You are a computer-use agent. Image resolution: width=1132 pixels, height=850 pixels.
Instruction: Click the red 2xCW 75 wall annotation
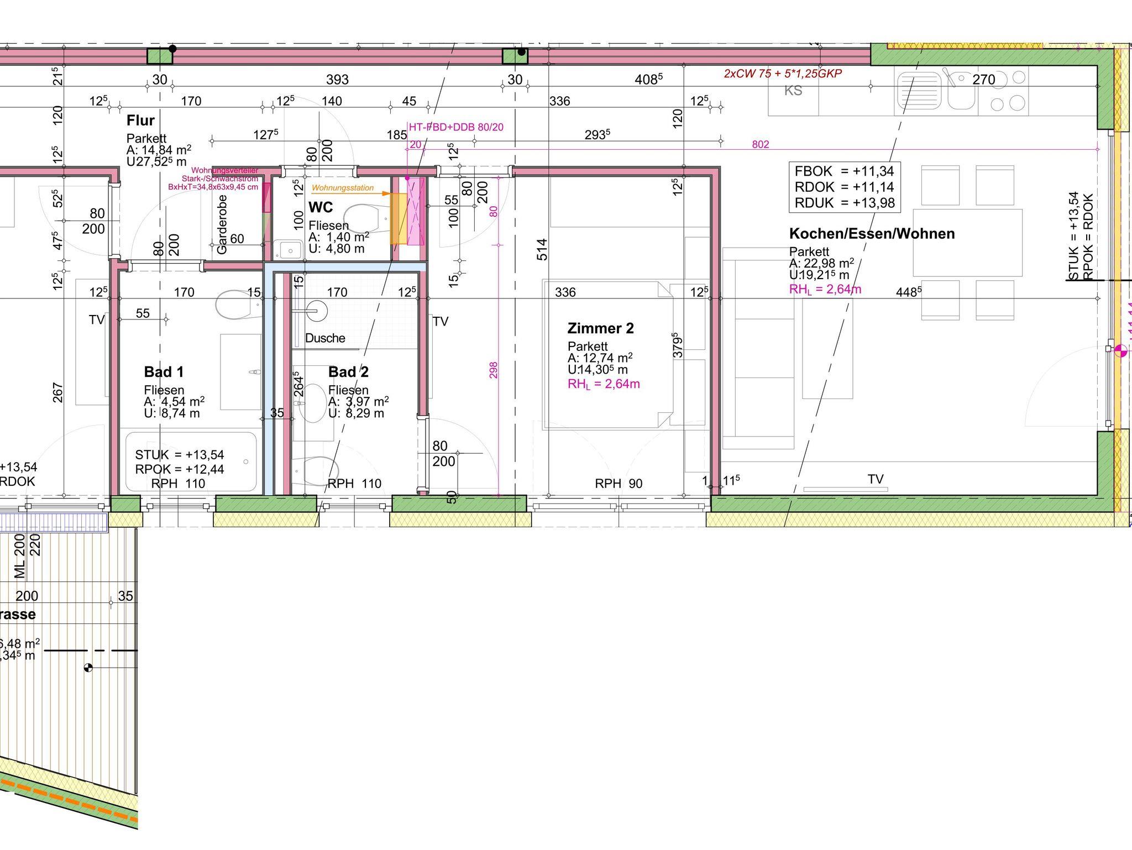coord(783,74)
